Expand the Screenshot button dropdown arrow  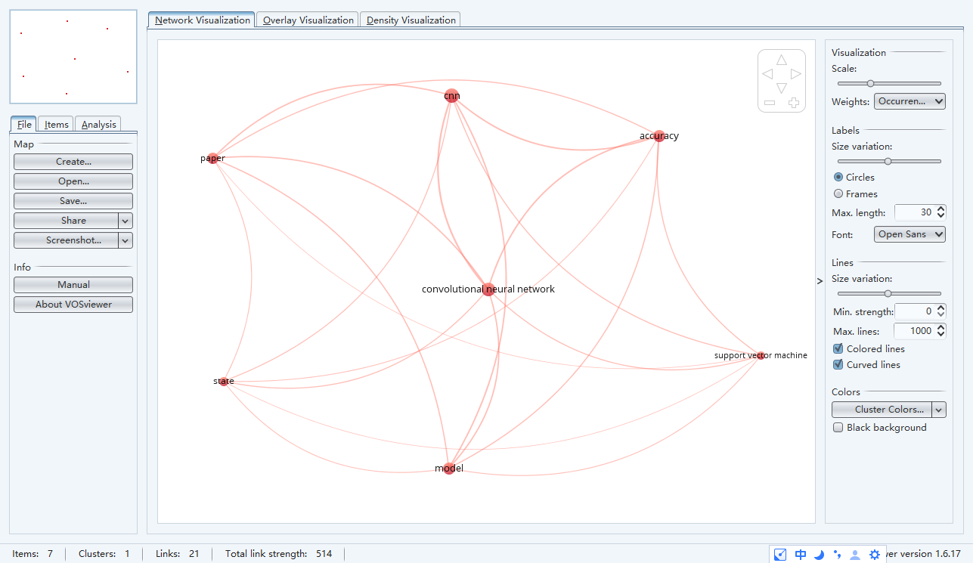click(125, 240)
